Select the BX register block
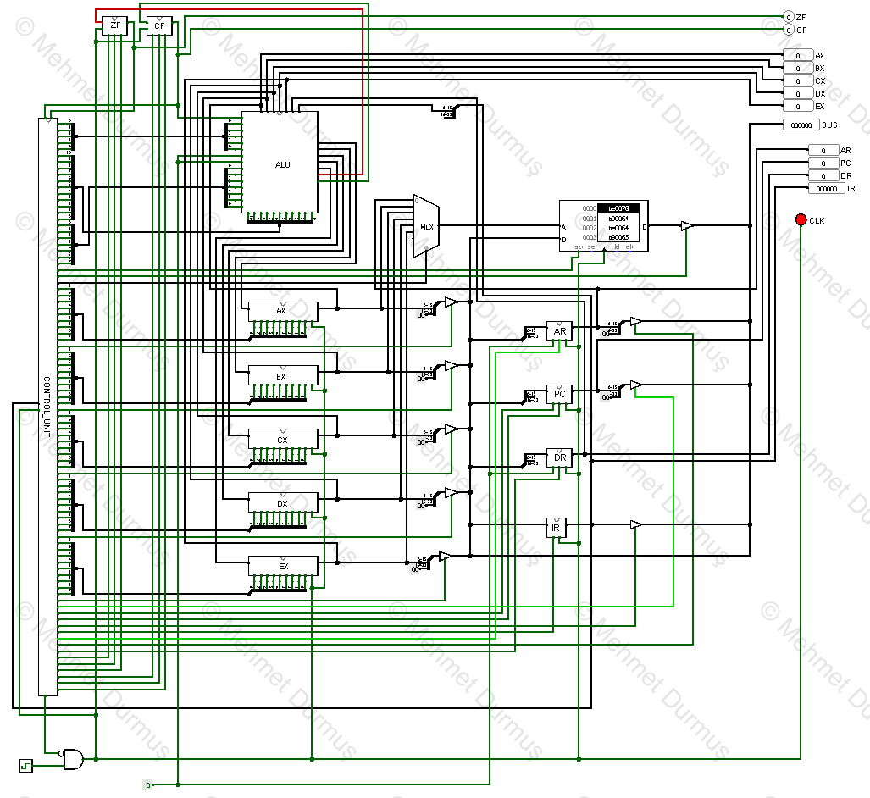Viewport: 870px width, 798px height. click(282, 374)
